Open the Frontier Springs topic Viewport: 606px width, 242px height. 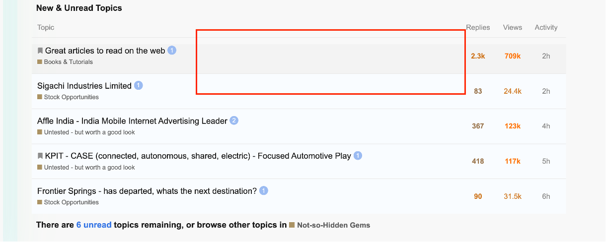point(147,191)
